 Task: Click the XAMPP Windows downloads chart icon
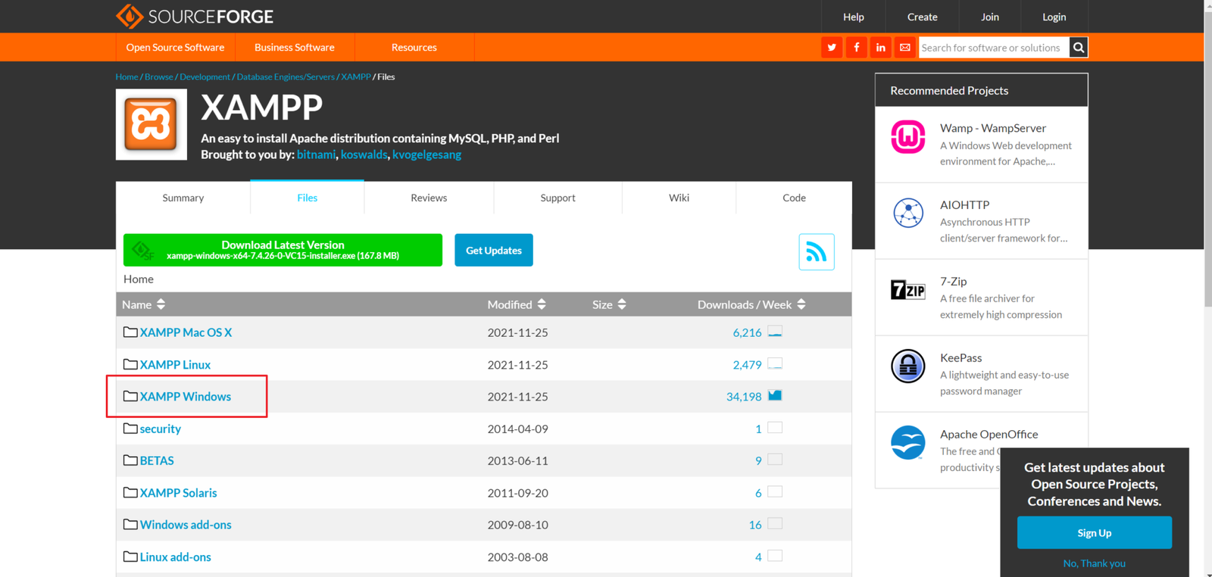tap(775, 395)
